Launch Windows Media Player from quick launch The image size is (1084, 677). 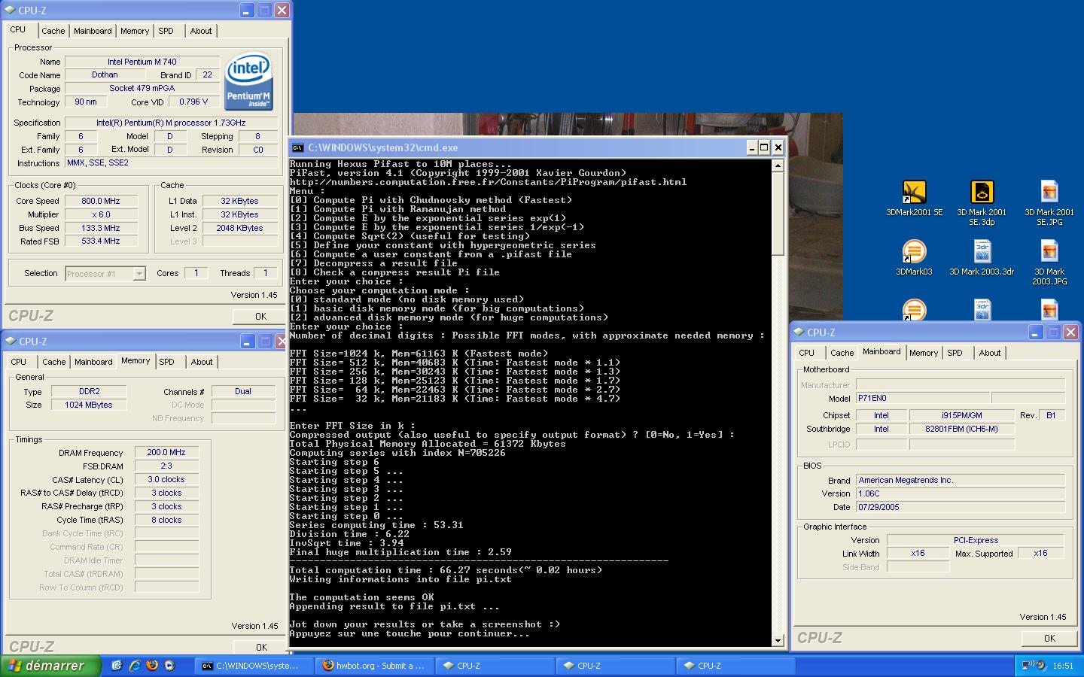169,666
